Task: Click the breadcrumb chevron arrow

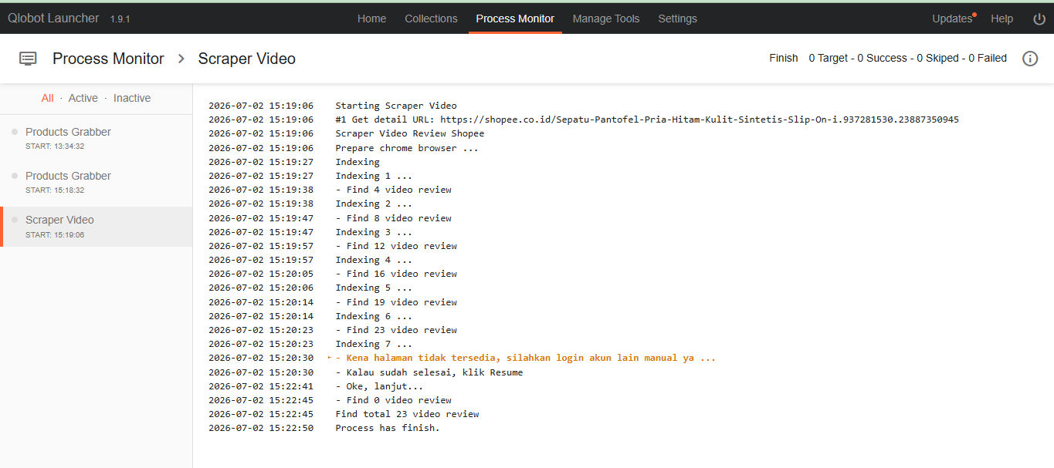Action: tap(181, 59)
